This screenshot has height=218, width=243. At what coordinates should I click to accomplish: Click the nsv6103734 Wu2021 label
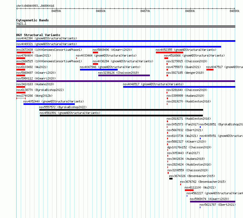[182, 136]
